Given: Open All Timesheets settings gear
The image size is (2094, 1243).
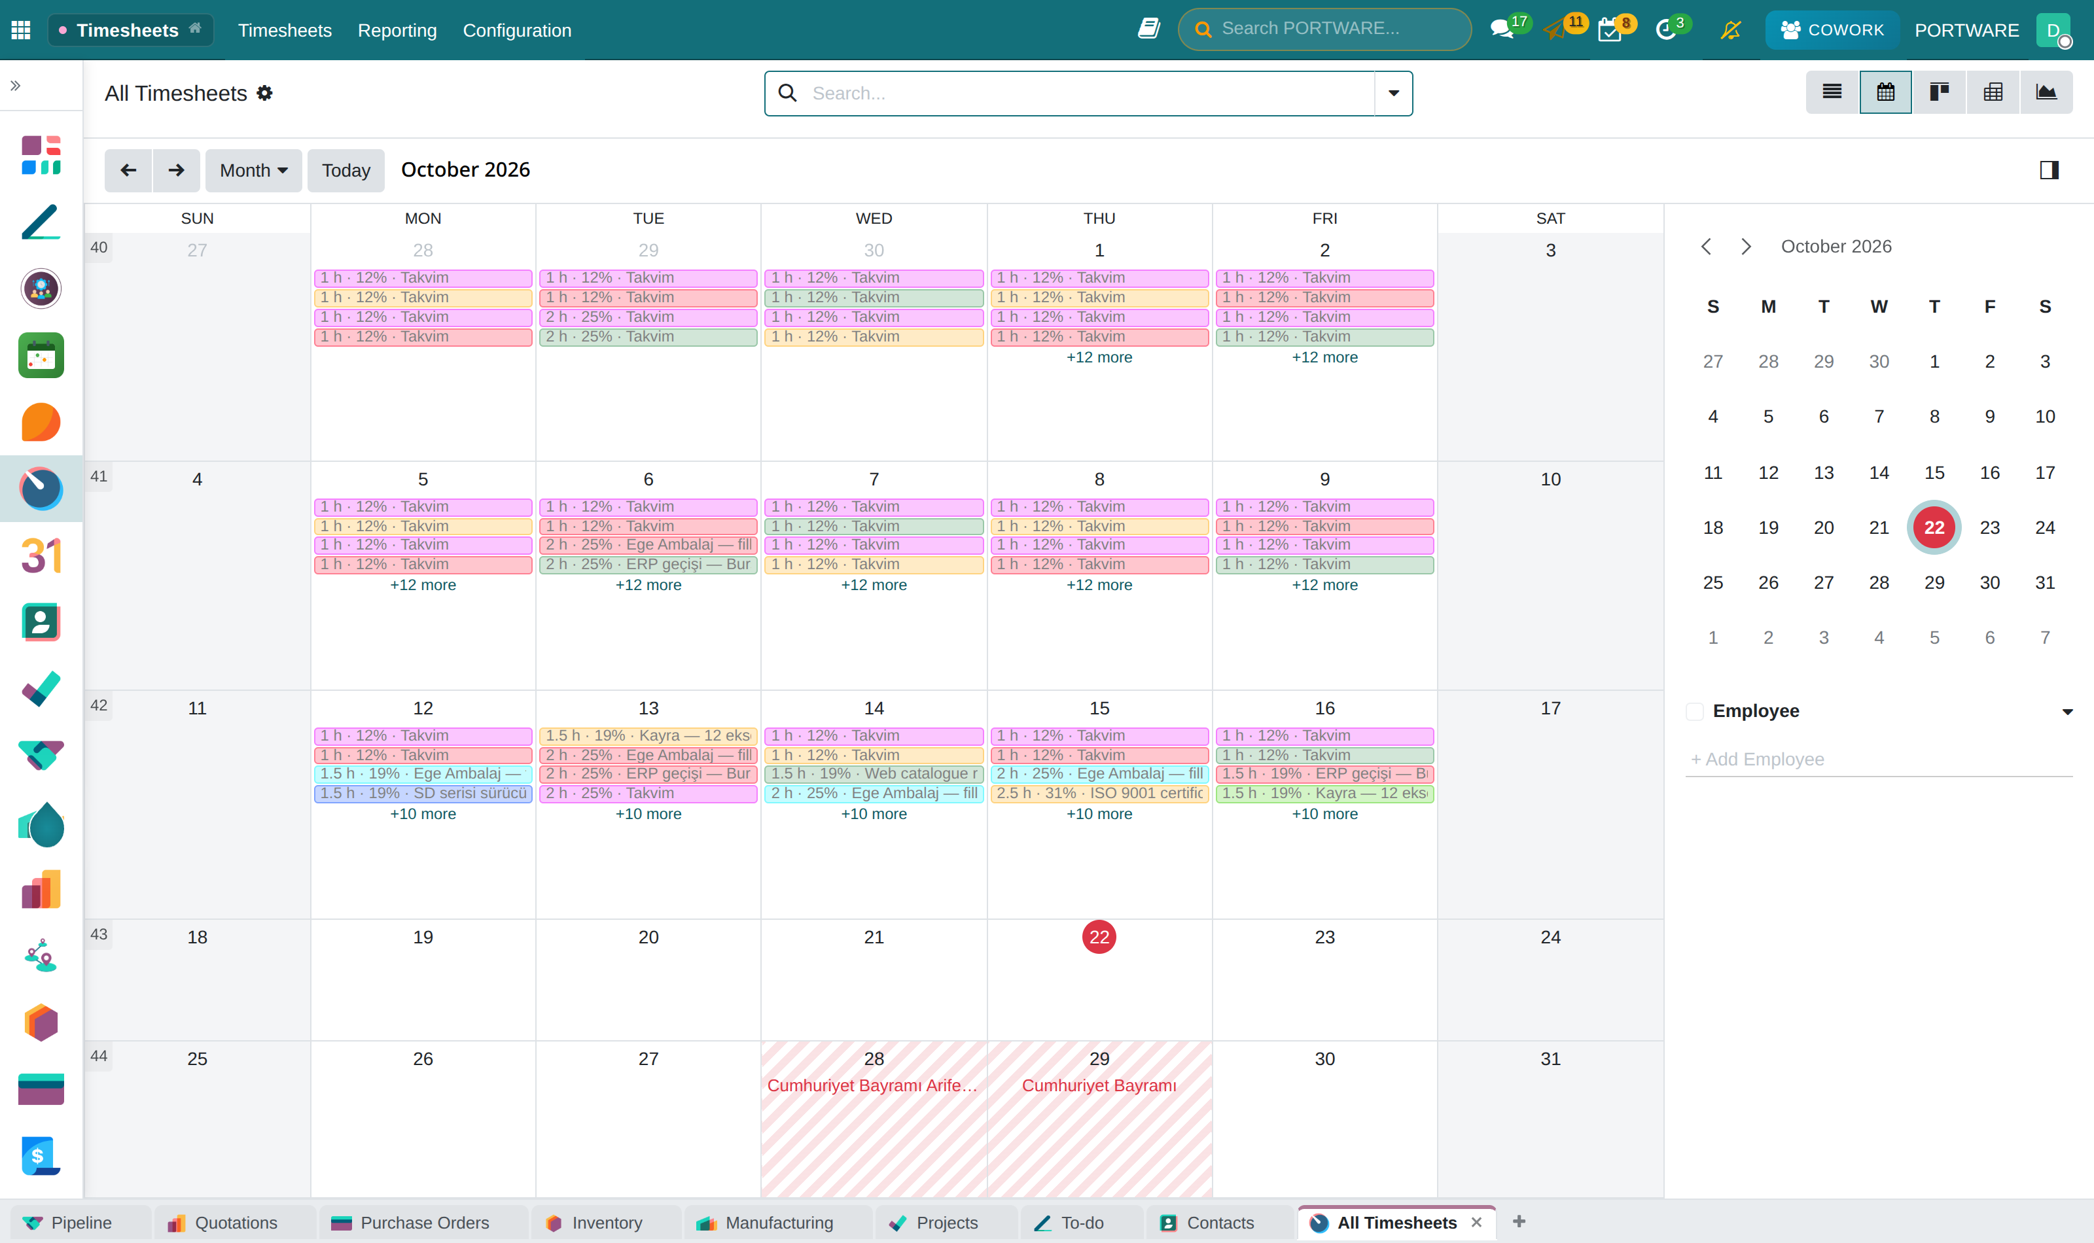Looking at the screenshot, I should click(264, 93).
